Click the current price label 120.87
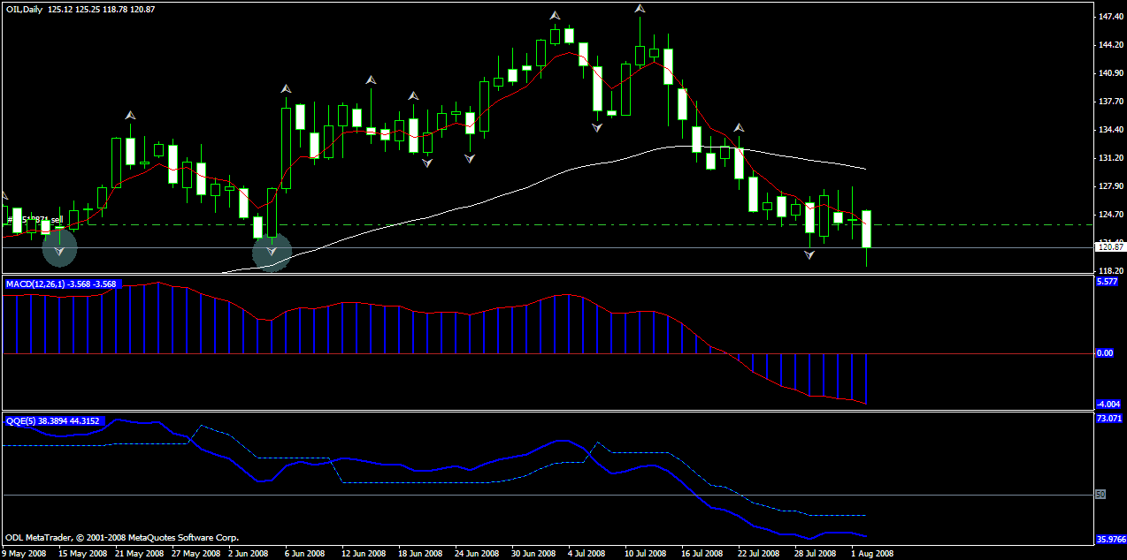The width and height of the screenshot is (1127, 560). click(x=1108, y=247)
